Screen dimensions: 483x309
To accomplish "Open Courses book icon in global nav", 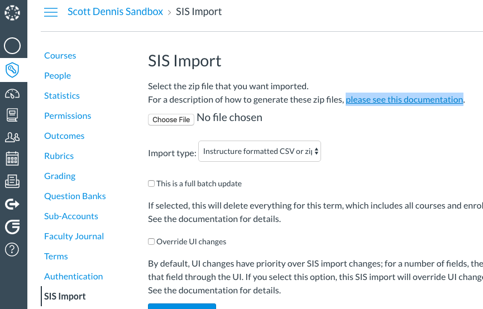I will 12,115.
